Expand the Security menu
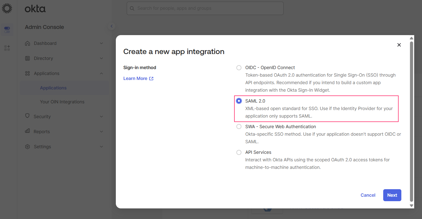The width and height of the screenshot is (422, 219). click(101, 116)
